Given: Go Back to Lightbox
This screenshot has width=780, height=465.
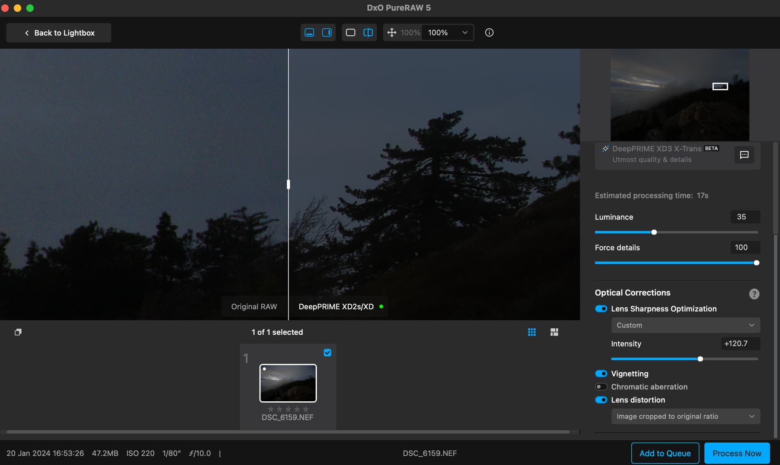Looking at the screenshot, I should tap(58, 32).
